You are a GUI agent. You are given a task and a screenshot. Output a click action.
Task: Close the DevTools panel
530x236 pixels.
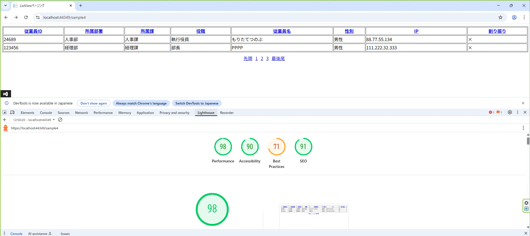(525, 112)
